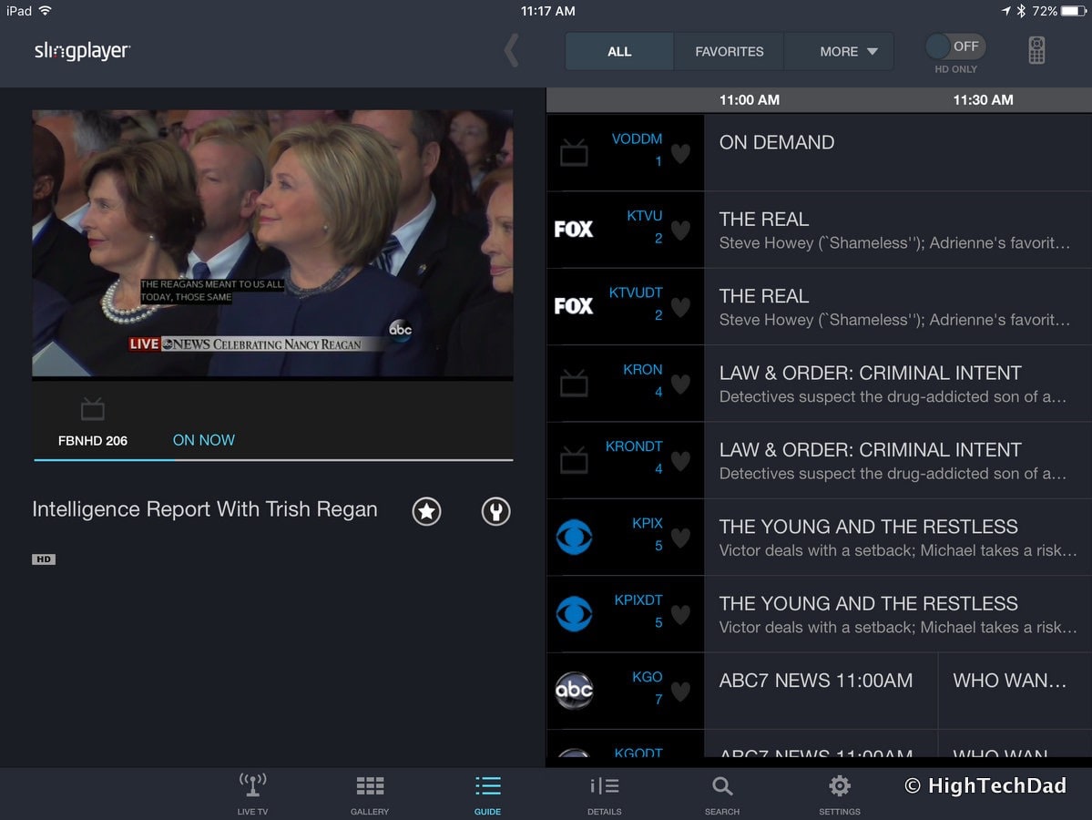Select Young and the Restless on KPIXDT

click(898, 614)
